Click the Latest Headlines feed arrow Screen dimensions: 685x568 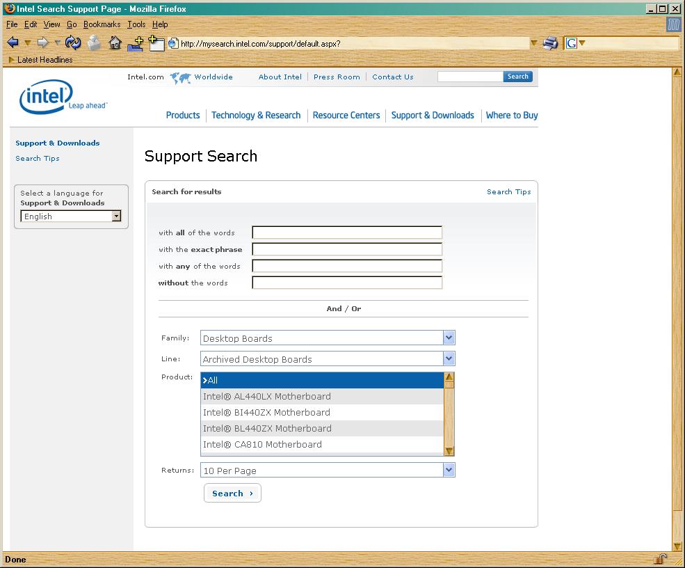[11, 60]
